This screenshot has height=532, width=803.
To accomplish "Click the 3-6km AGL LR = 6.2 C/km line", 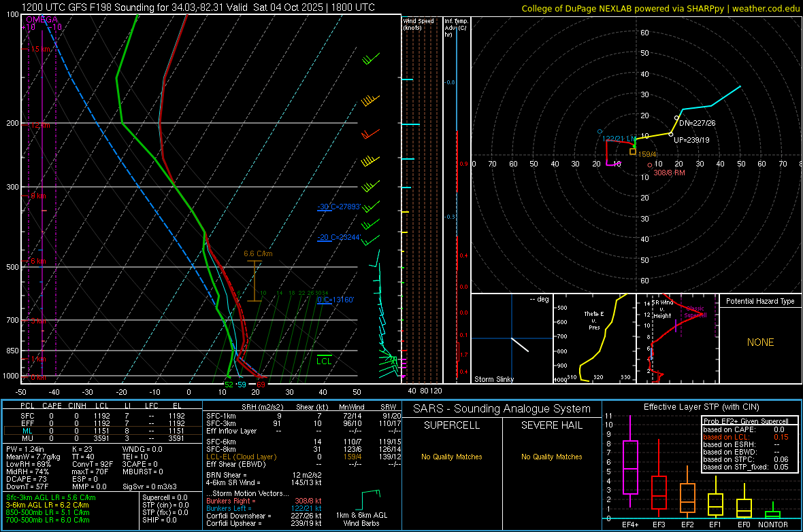I will [47, 505].
